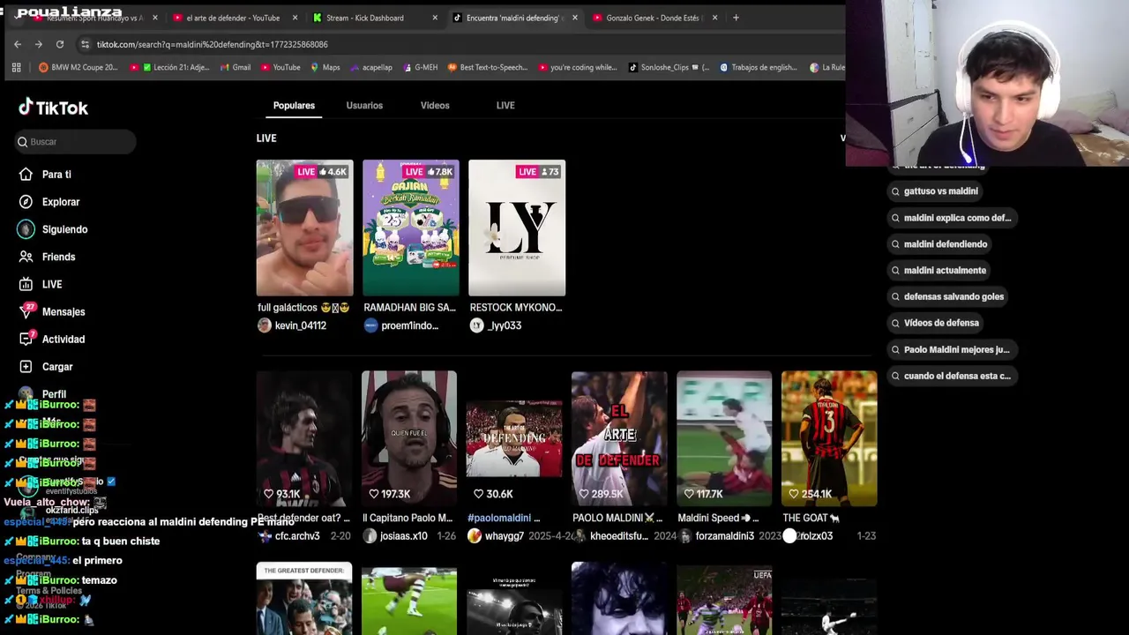Open The Greatest Defender video thumbnail
The image size is (1129, 635).
tap(304, 598)
